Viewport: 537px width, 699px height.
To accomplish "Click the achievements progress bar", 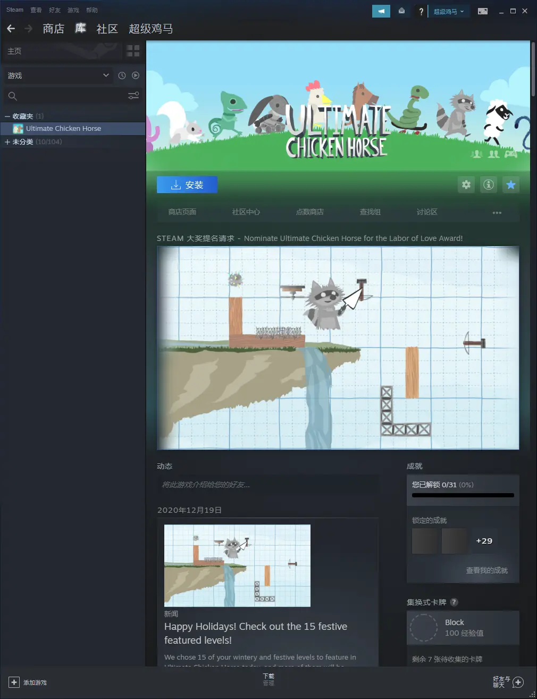I will tap(463, 495).
